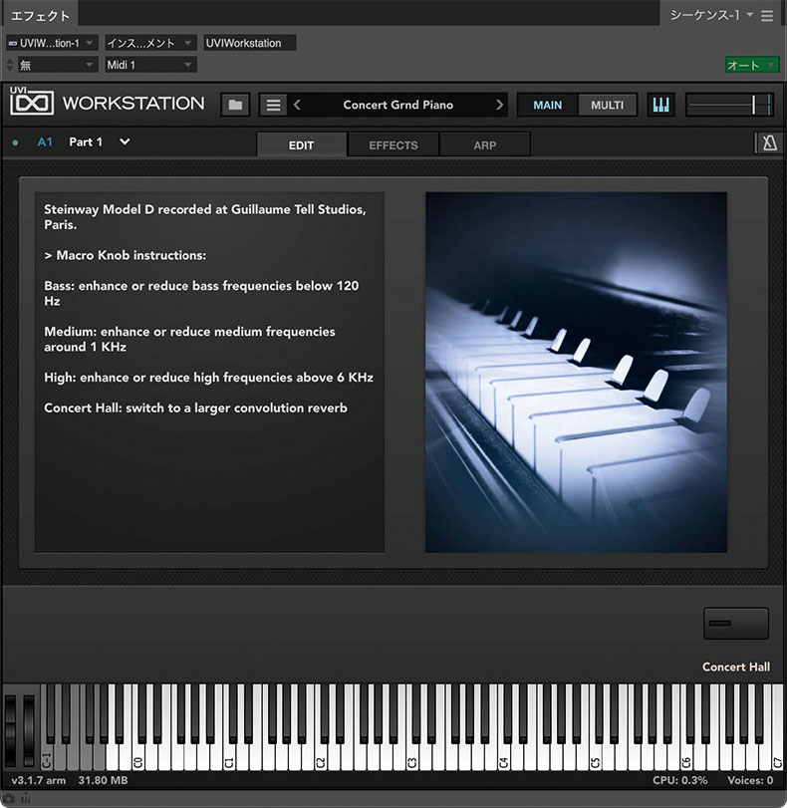
Task: Play the C4 key on keyboard
Action: pos(503,757)
